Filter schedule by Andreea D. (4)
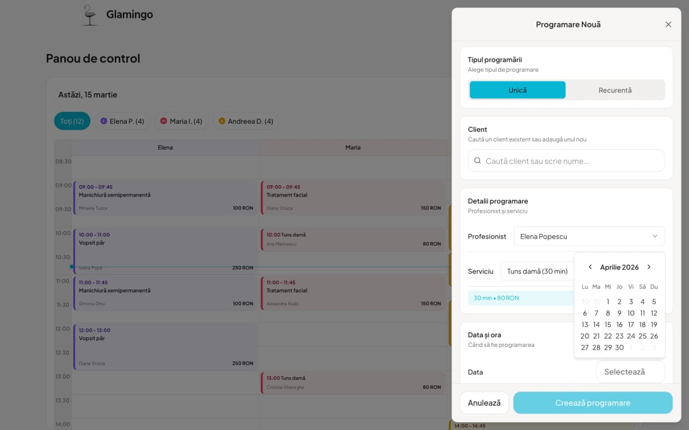This screenshot has height=430, width=689. 245,121
